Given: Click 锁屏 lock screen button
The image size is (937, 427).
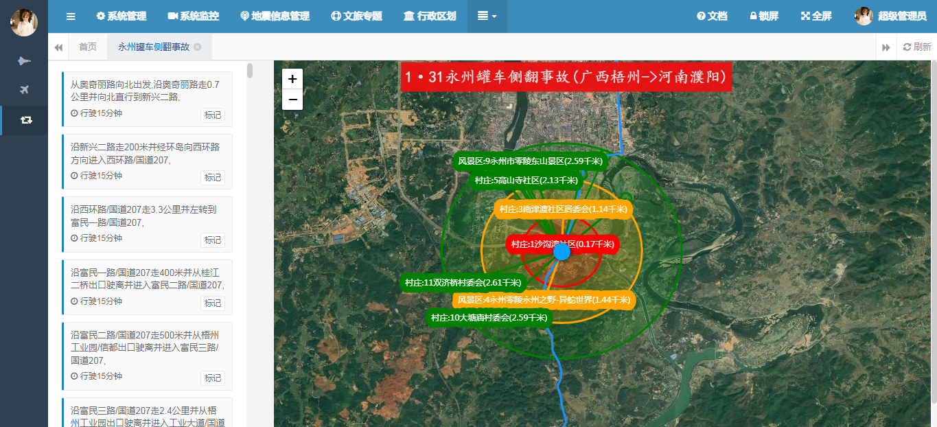Looking at the screenshot, I should 763,16.
